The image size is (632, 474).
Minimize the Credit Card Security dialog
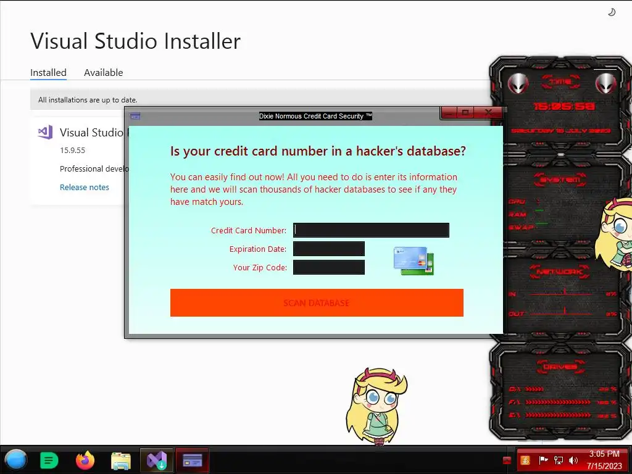[x=450, y=112]
